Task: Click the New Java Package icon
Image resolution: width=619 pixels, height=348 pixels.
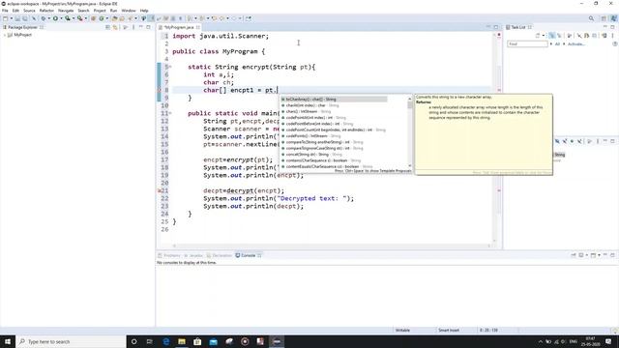Action: (x=94, y=18)
